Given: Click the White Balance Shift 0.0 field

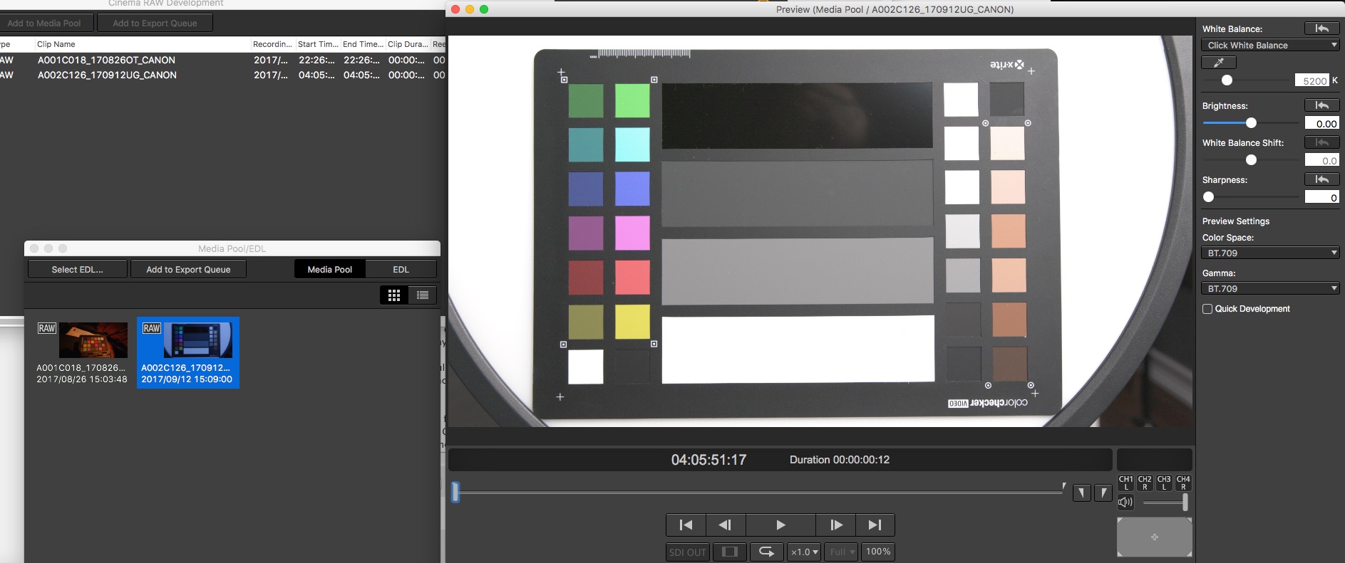Looking at the screenshot, I should pos(1322,160).
